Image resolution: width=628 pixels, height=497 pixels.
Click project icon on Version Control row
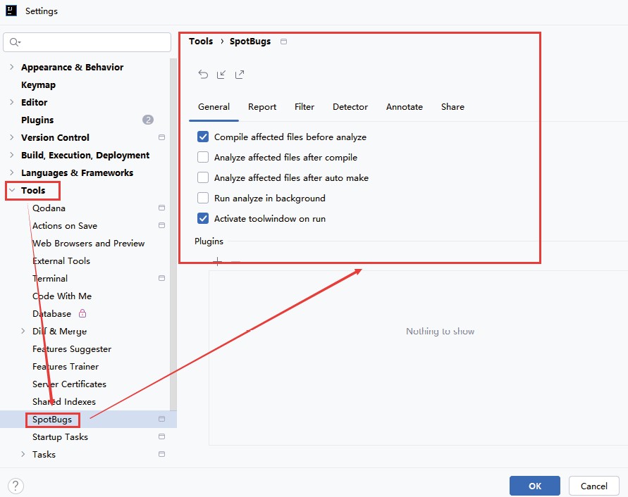coord(162,137)
